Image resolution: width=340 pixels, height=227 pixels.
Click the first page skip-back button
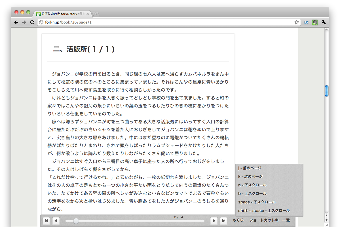tap(46, 221)
